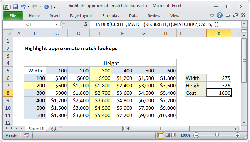Switch to Normal view
The height and width of the screenshot is (142, 250).
[160, 135]
